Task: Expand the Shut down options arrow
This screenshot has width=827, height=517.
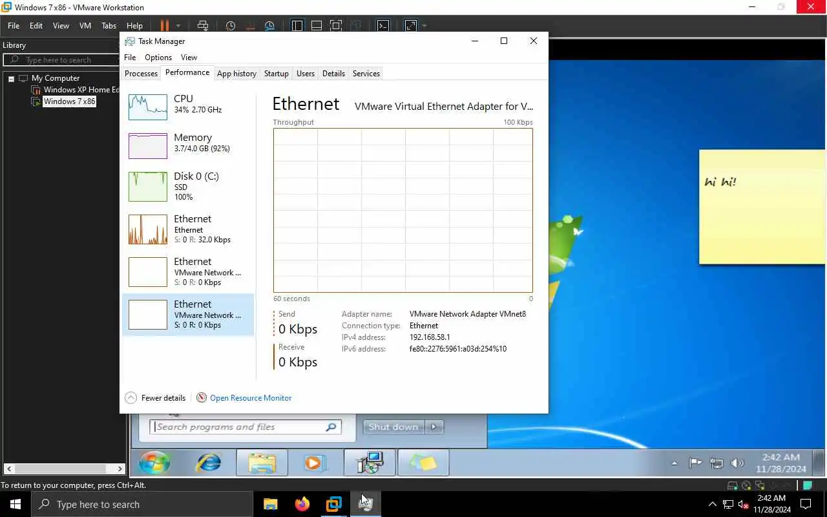Action: [435, 427]
